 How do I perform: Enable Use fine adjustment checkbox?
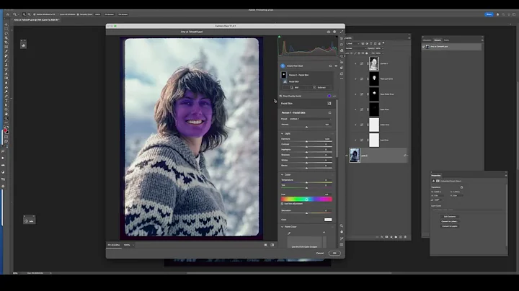click(x=282, y=204)
